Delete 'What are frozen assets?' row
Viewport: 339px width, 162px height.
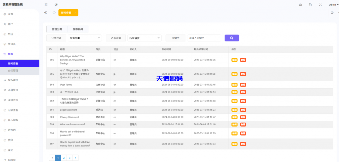[243, 124]
